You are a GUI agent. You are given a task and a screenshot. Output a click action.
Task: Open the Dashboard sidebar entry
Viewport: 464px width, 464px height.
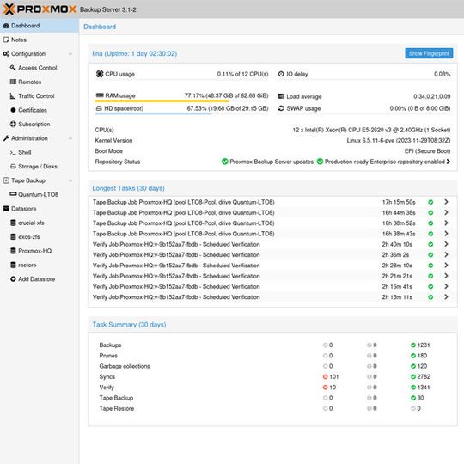pyautogui.click(x=40, y=26)
